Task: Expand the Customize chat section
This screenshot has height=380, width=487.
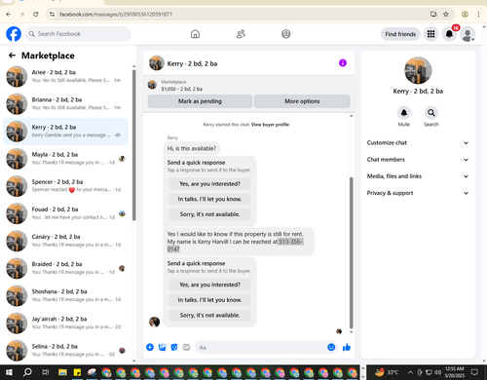Action: 418,143
